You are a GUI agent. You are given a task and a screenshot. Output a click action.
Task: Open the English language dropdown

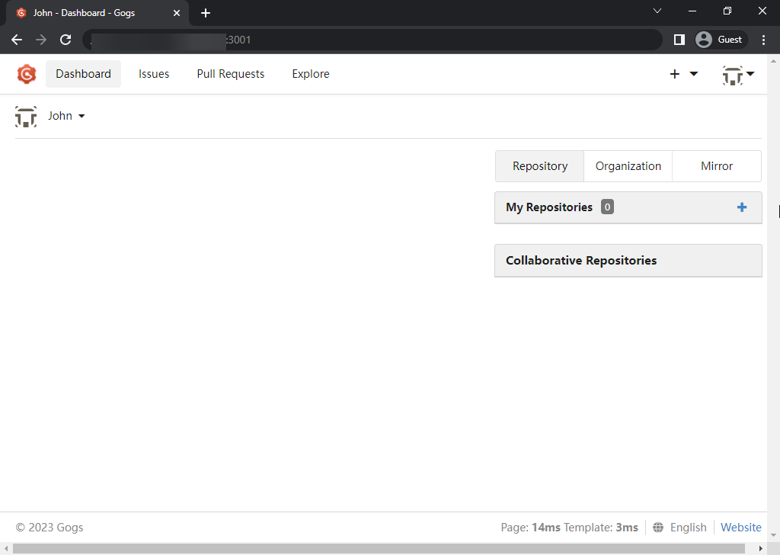688,527
